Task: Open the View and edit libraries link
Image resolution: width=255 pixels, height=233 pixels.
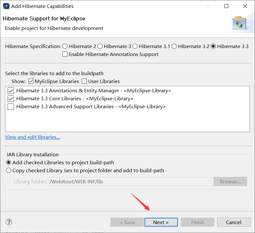Action: [x=32, y=137]
